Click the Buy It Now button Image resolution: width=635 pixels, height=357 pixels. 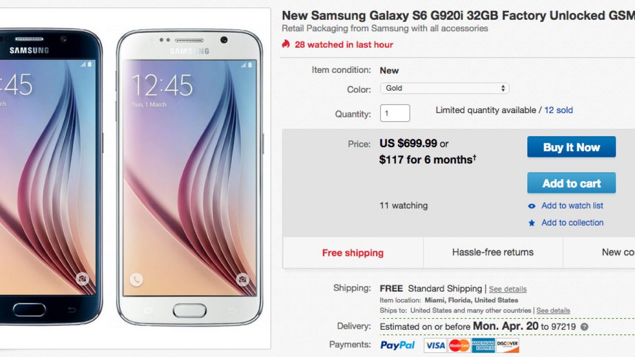[571, 147]
